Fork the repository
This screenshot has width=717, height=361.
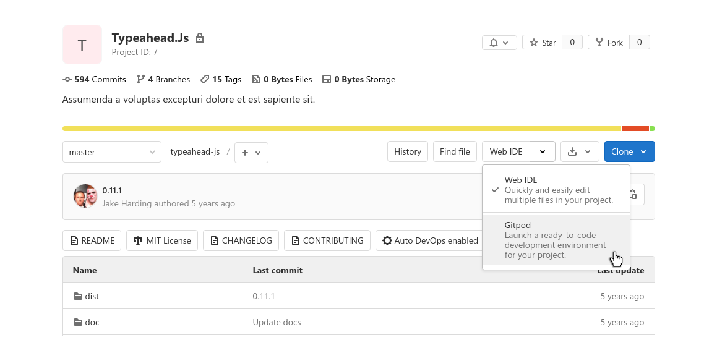coord(609,42)
